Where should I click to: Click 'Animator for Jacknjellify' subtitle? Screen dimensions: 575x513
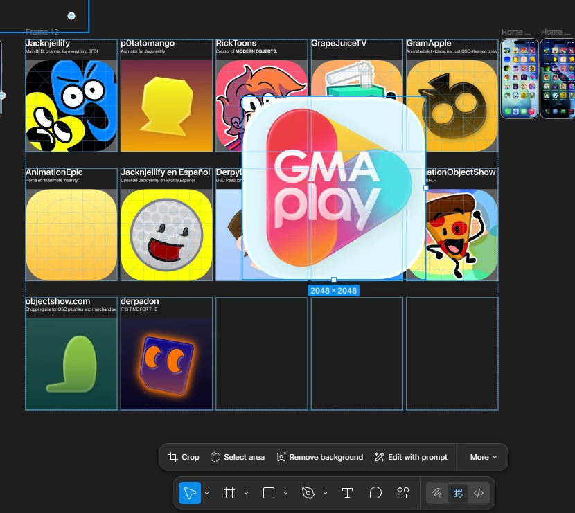(x=143, y=51)
